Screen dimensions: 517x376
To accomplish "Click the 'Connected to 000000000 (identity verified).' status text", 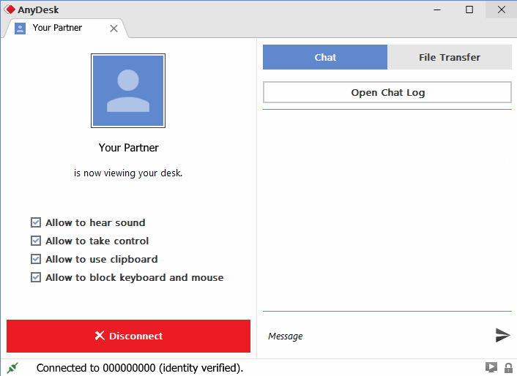I will point(140,368).
